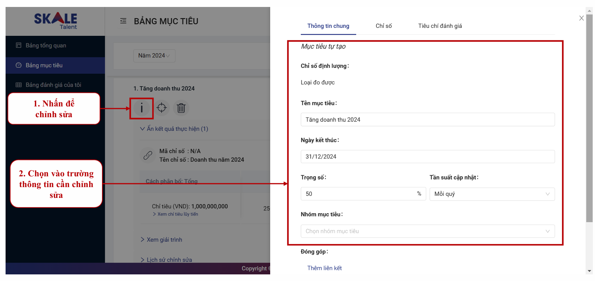Toggle the sidebar collapse menu icon
This screenshot has height=281, width=595.
[x=123, y=21]
